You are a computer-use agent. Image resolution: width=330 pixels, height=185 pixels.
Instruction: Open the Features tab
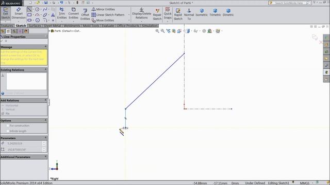pos(7,26)
